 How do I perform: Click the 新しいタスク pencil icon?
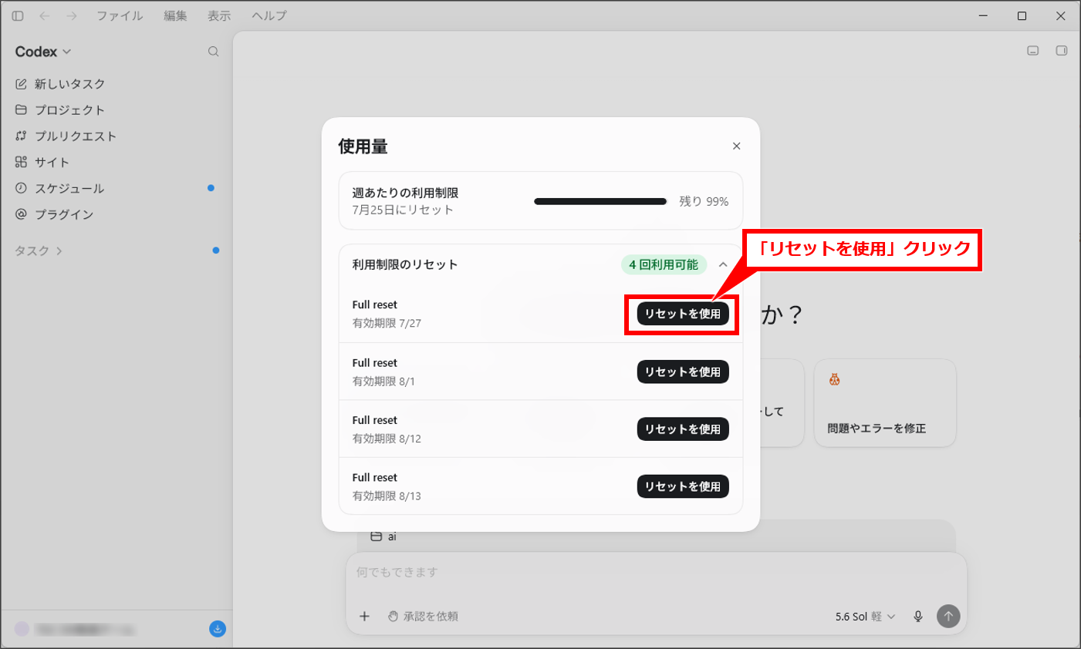(21, 84)
